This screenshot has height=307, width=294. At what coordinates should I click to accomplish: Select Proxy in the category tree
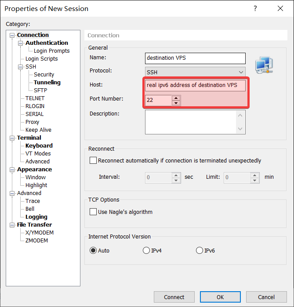click(32, 122)
